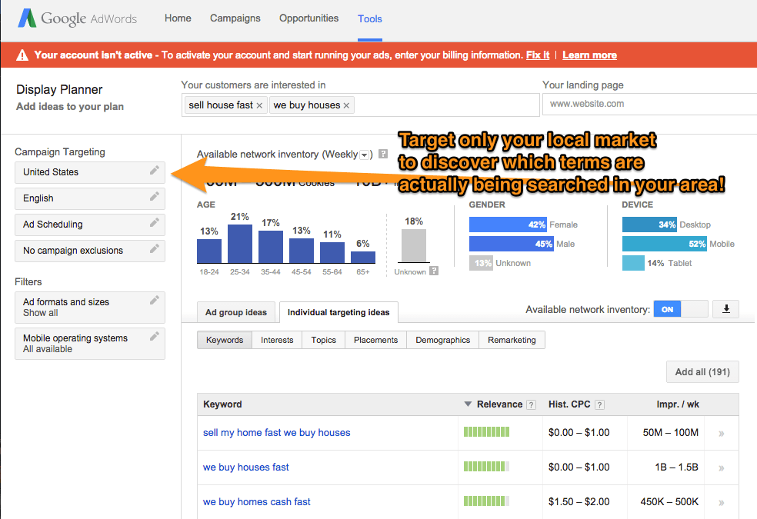Switch to the Ad group ideas tab
The height and width of the screenshot is (519, 757).
(236, 312)
